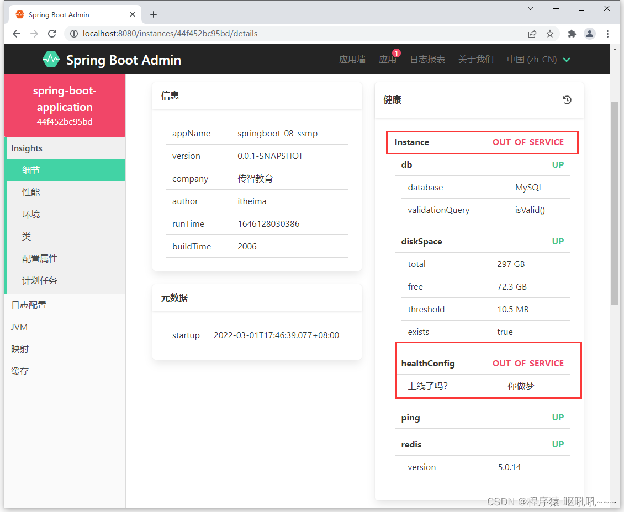Viewport: 624px width, 512px height.
Task: Bookmark this page with star icon
Action: pos(550,34)
